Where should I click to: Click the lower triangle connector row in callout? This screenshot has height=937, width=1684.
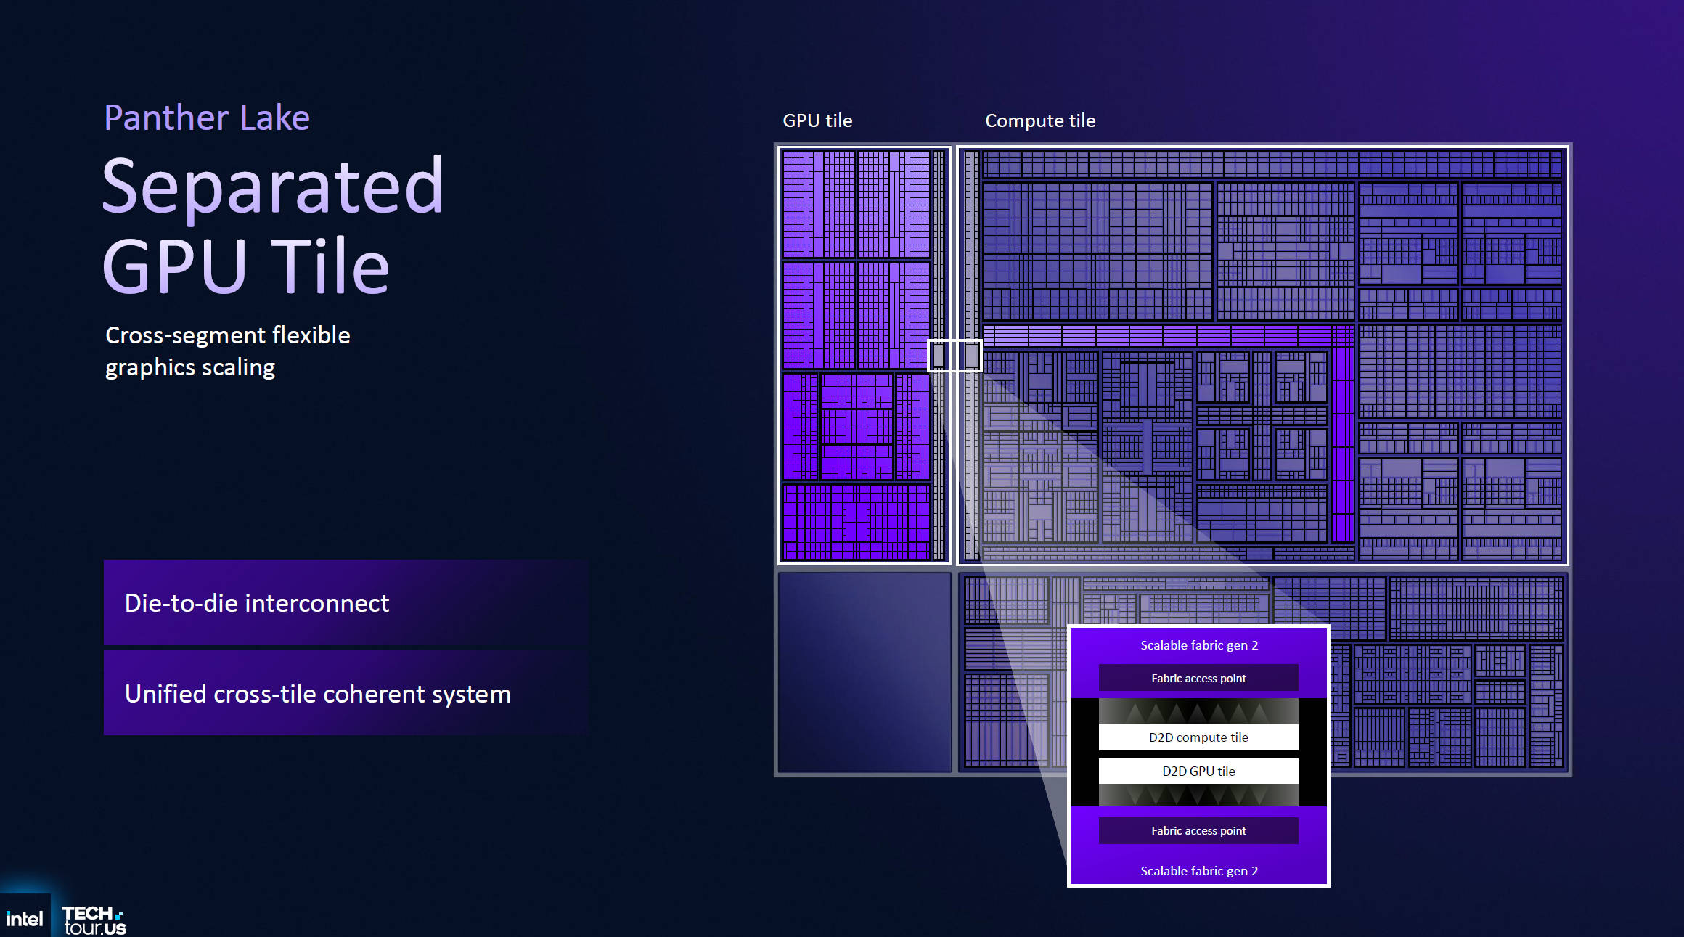click(x=1198, y=795)
